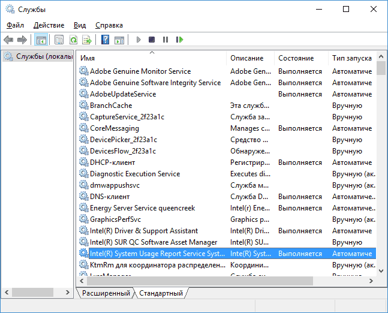The image size is (388, 313).
Task: Click 'Обнаруже...' description cell
Action: click(x=250, y=151)
